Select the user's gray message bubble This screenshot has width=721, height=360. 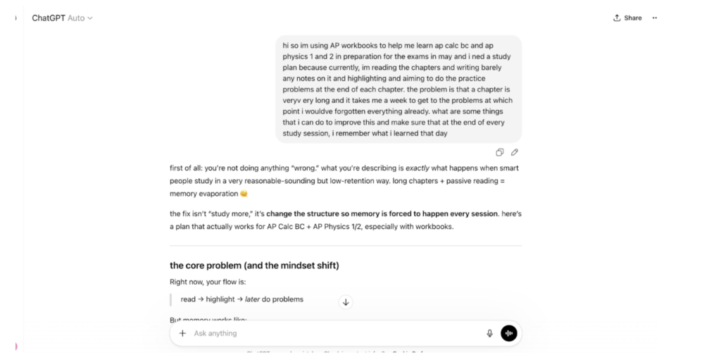point(399,89)
